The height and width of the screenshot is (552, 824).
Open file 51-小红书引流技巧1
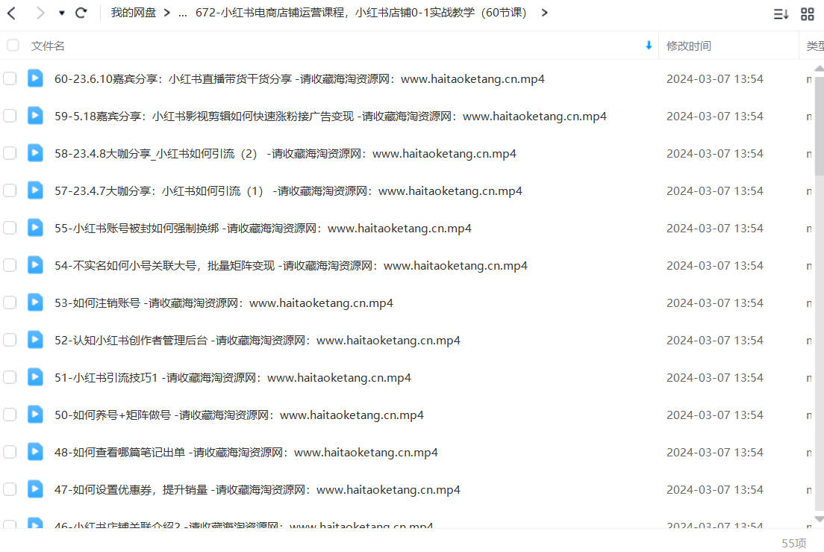(233, 377)
